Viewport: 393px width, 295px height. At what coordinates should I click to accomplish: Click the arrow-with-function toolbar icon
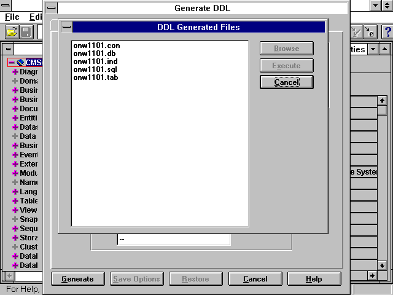point(371,31)
